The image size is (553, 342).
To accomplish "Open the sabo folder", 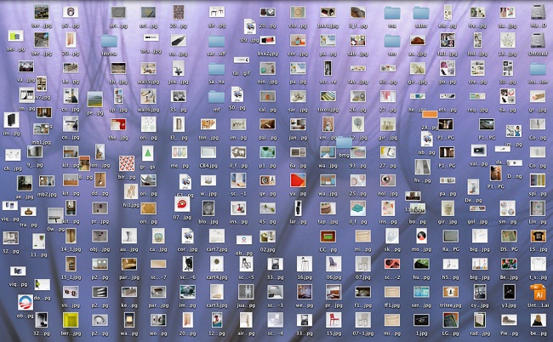I will pyautogui.click(x=421, y=13).
